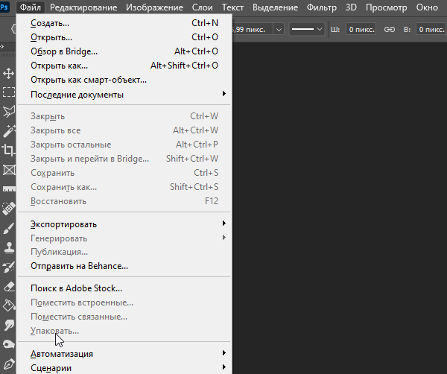
Task: Open the Просмотр menu
Action: [387, 7]
